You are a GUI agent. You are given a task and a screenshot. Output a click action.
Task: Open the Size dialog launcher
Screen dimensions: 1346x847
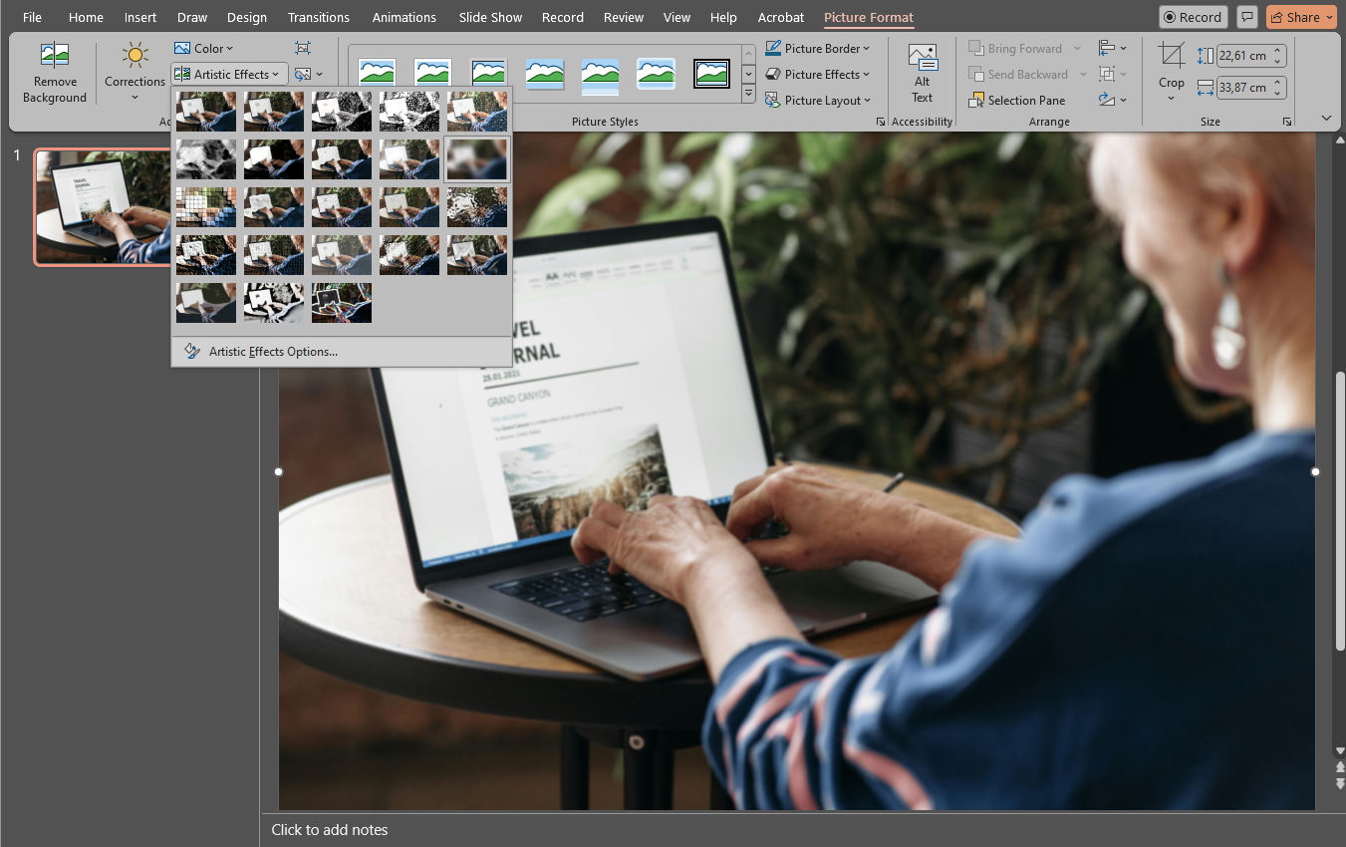coord(1286,122)
